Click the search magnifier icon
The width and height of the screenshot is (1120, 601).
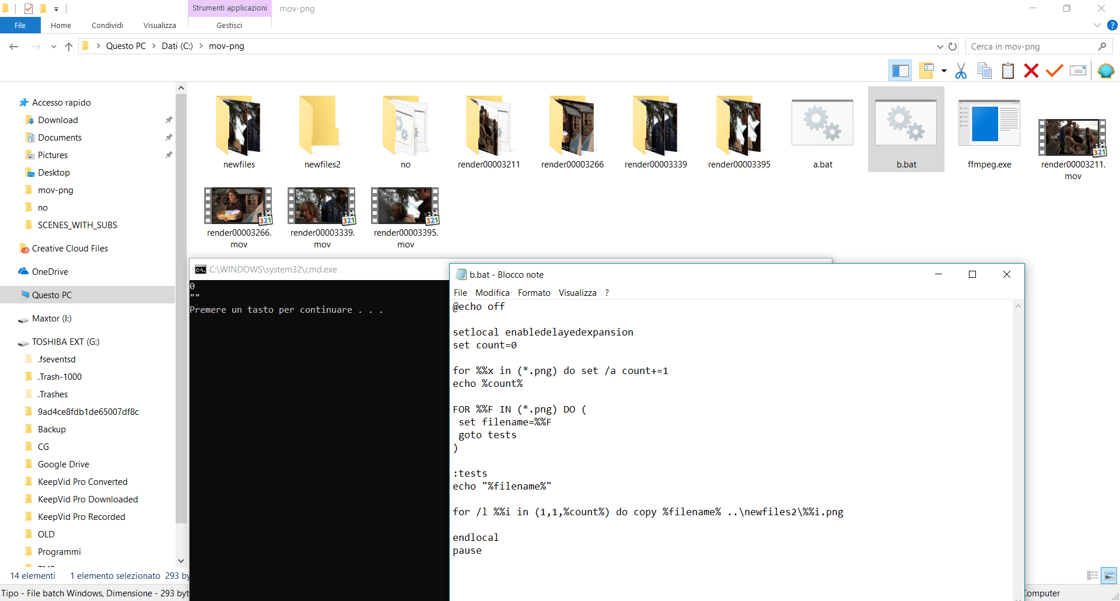click(x=1102, y=46)
